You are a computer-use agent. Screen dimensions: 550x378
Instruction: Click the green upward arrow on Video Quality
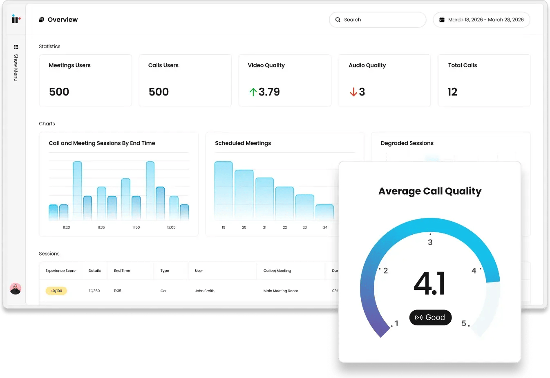253,92
